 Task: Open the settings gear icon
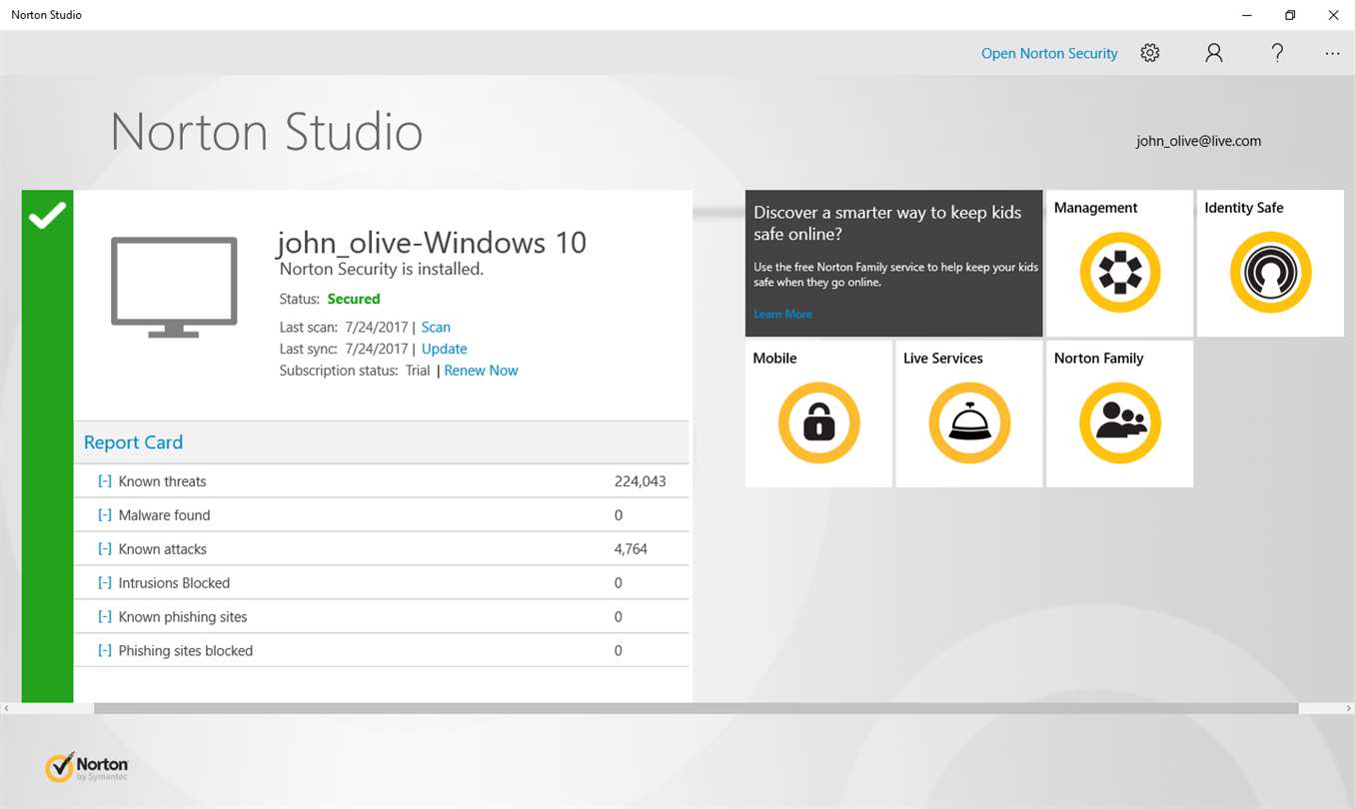(1150, 53)
